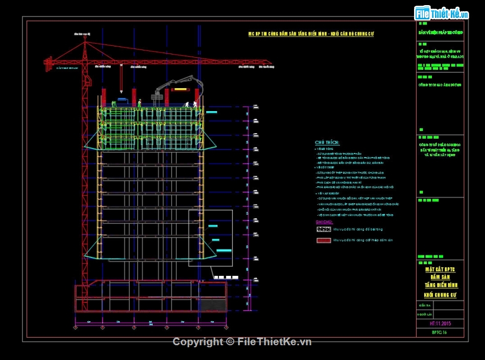Click the concrete-area legend description text
This screenshot has height=360, width=485.
[x=358, y=229]
